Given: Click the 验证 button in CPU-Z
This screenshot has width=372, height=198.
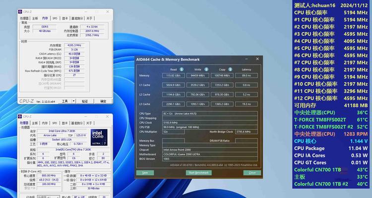Looking at the screenshot, I should point(85,101).
